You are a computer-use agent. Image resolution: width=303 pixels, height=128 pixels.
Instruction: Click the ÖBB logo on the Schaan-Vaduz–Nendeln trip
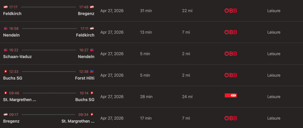point(231,54)
